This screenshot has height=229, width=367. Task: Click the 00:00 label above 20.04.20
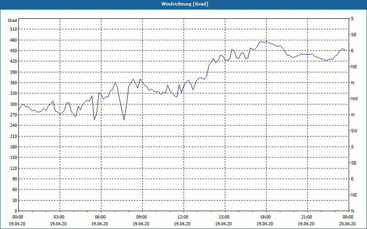tap(348, 217)
